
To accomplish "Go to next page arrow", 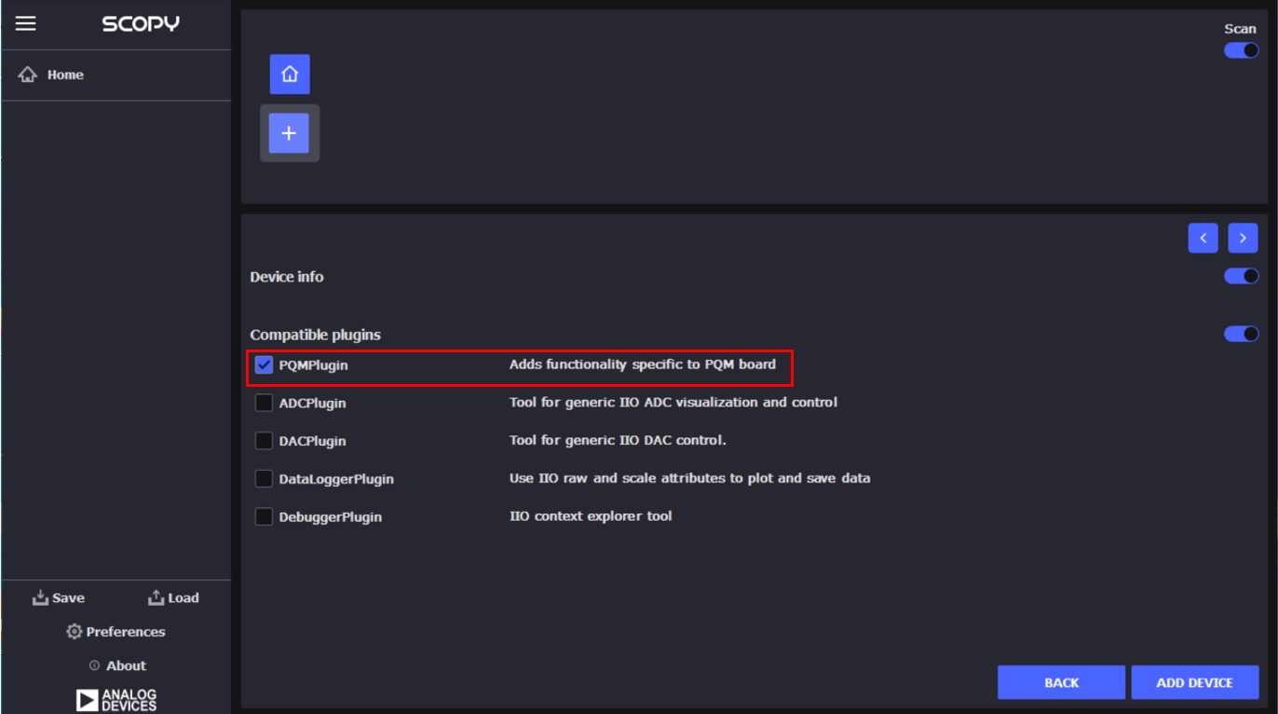I will tap(1243, 238).
